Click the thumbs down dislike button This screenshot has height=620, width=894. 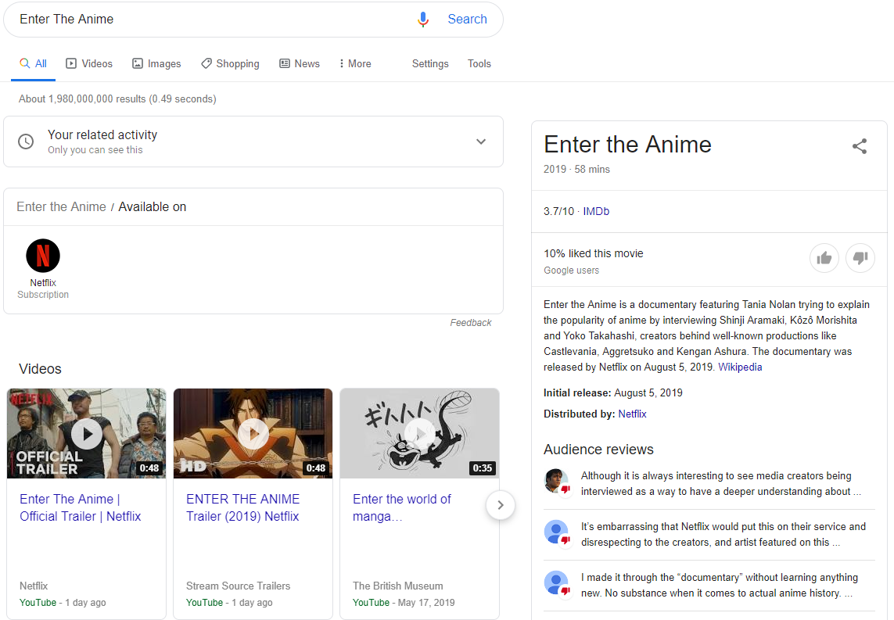[x=860, y=258]
